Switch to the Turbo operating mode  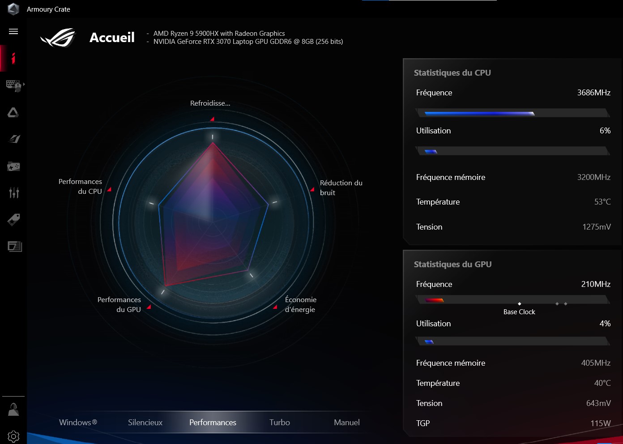pyautogui.click(x=280, y=423)
